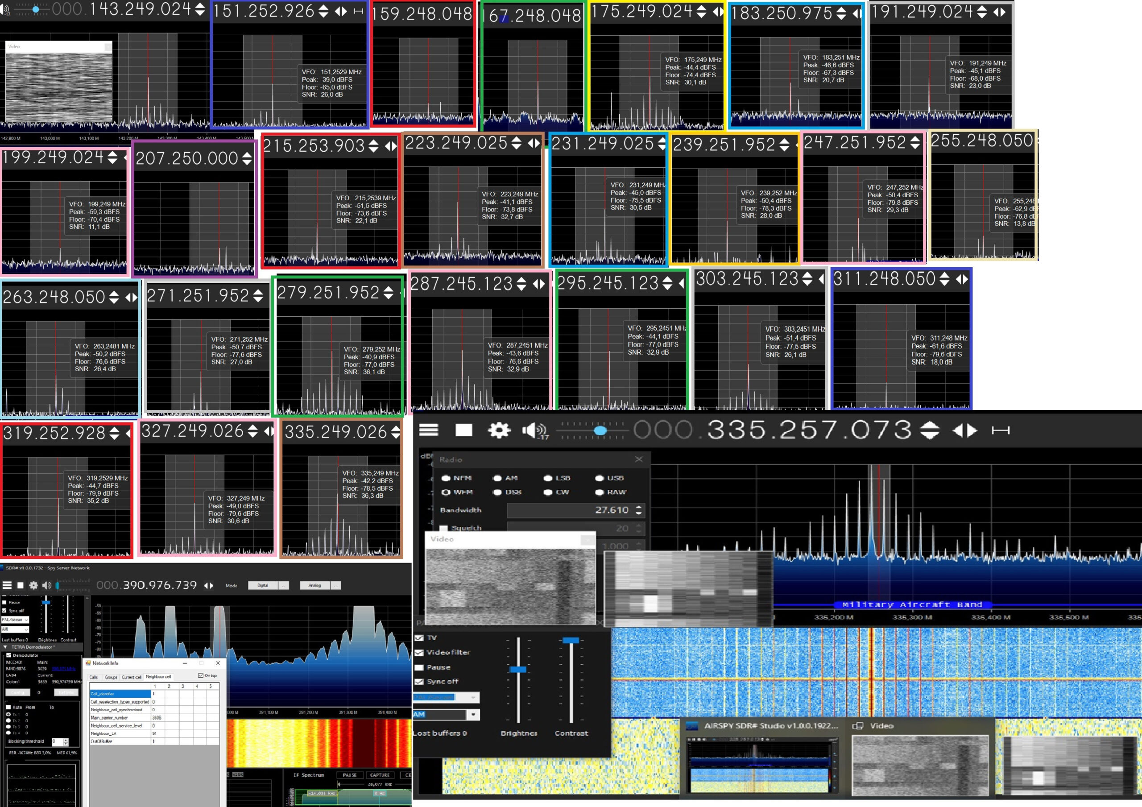The height and width of the screenshot is (807, 1142).
Task: Open hamburger menu beside 335.257.073 frequency
Action: pyautogui.click(x=428, y=430)
